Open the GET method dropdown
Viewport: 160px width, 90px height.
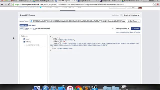coord(27,28)
